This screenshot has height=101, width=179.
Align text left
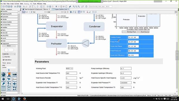79,12
